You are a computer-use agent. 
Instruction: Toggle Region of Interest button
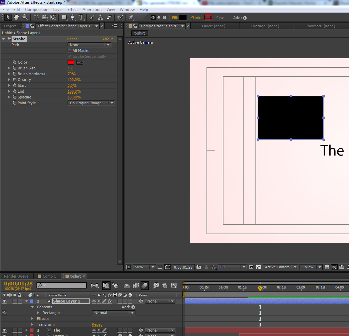[251, 267]
